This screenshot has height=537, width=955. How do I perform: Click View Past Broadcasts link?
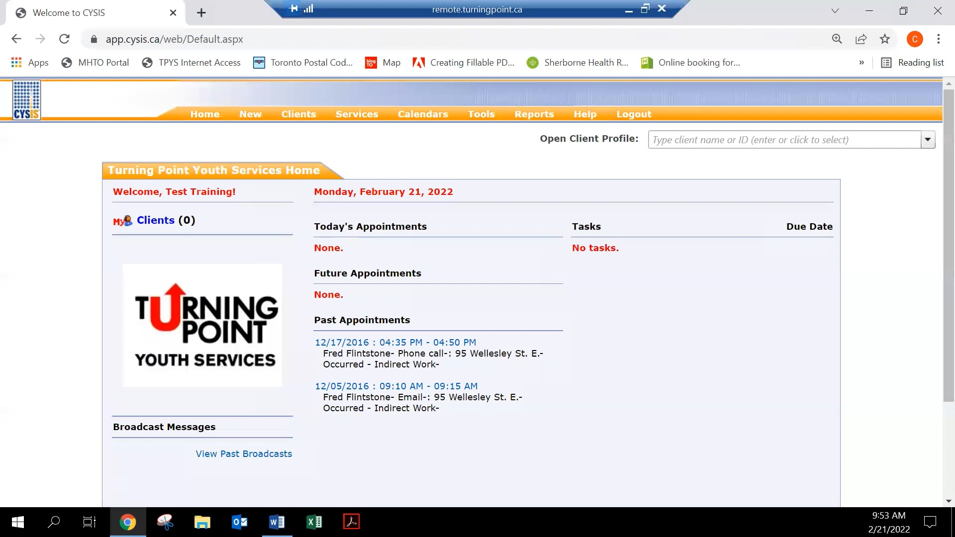(244, 453)
